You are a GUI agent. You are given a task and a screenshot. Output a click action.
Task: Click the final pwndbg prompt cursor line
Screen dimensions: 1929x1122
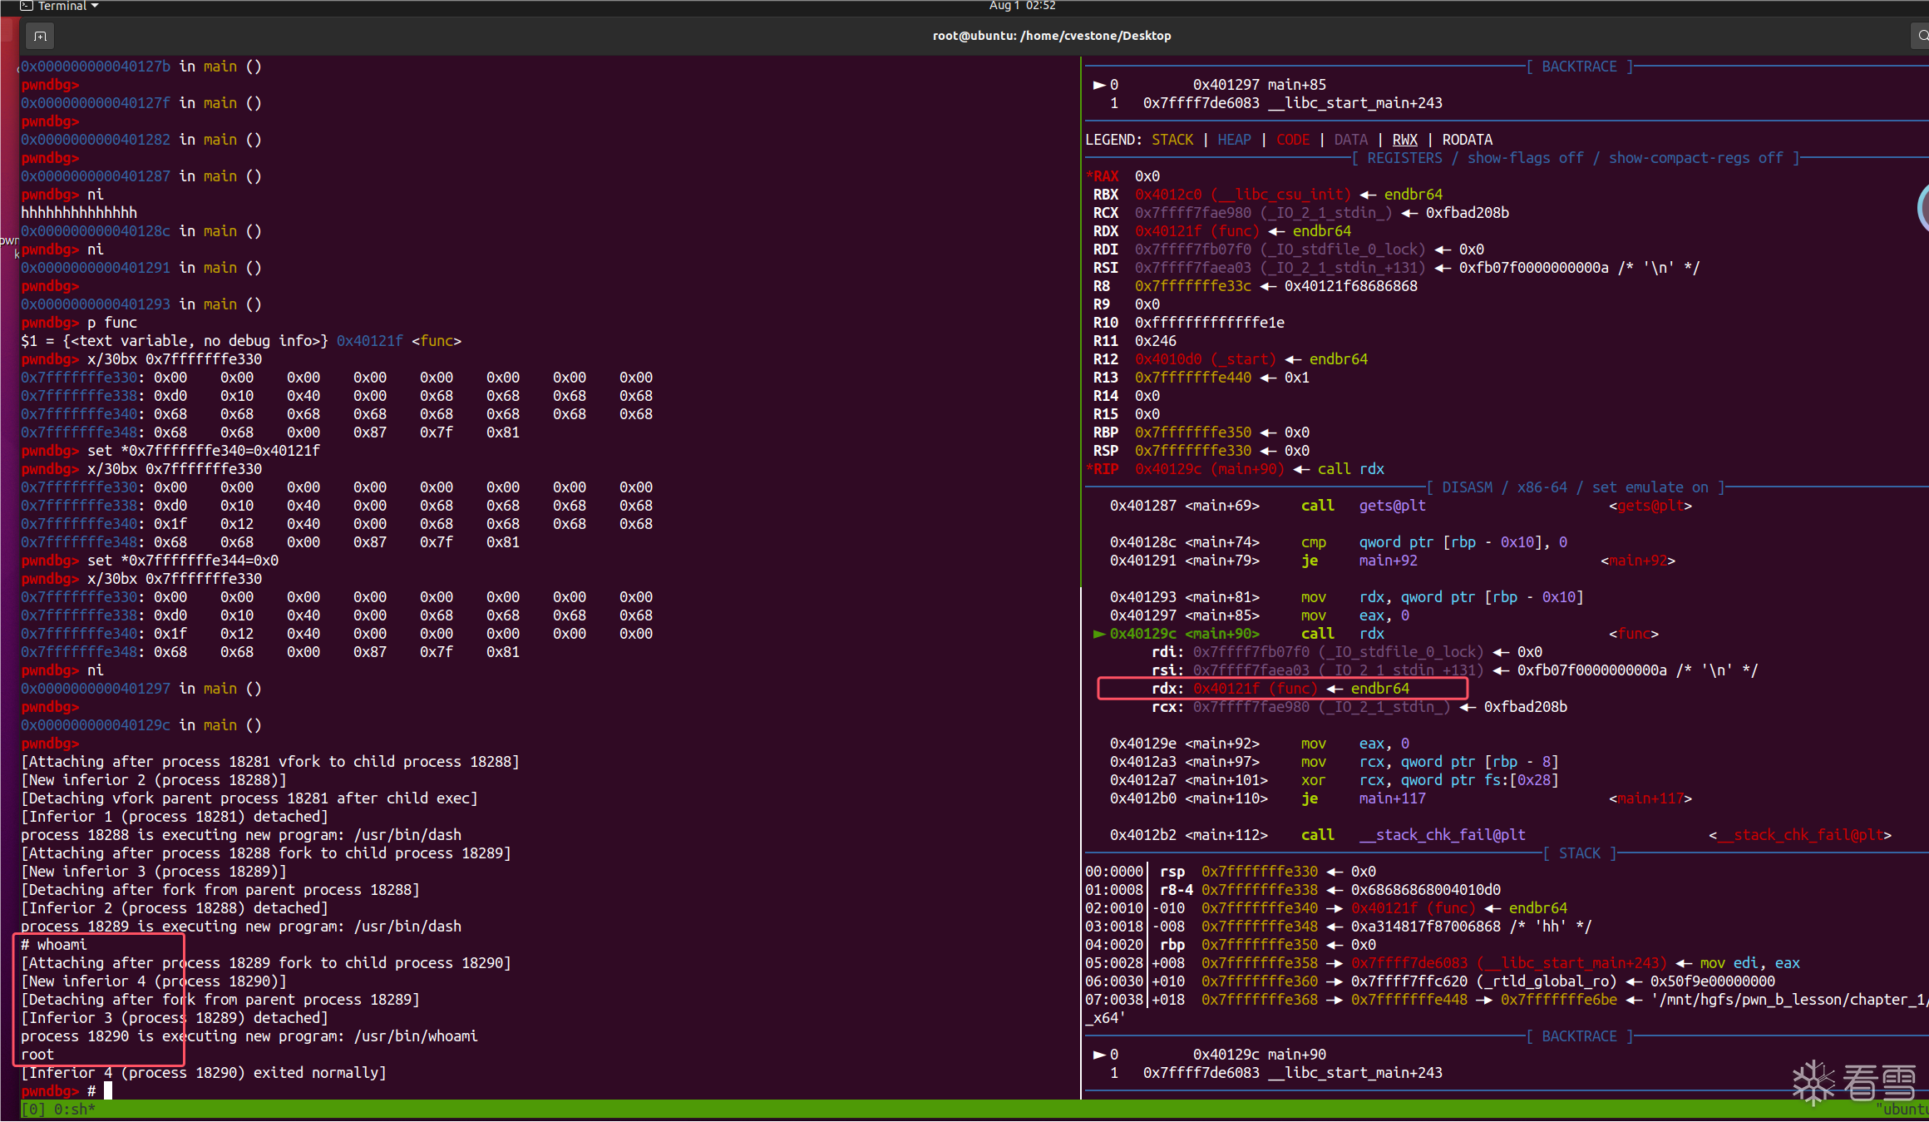point(108,1091)
